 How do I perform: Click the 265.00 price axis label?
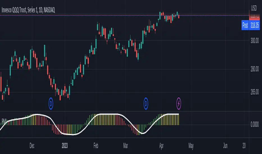click(x=255, y=92)
